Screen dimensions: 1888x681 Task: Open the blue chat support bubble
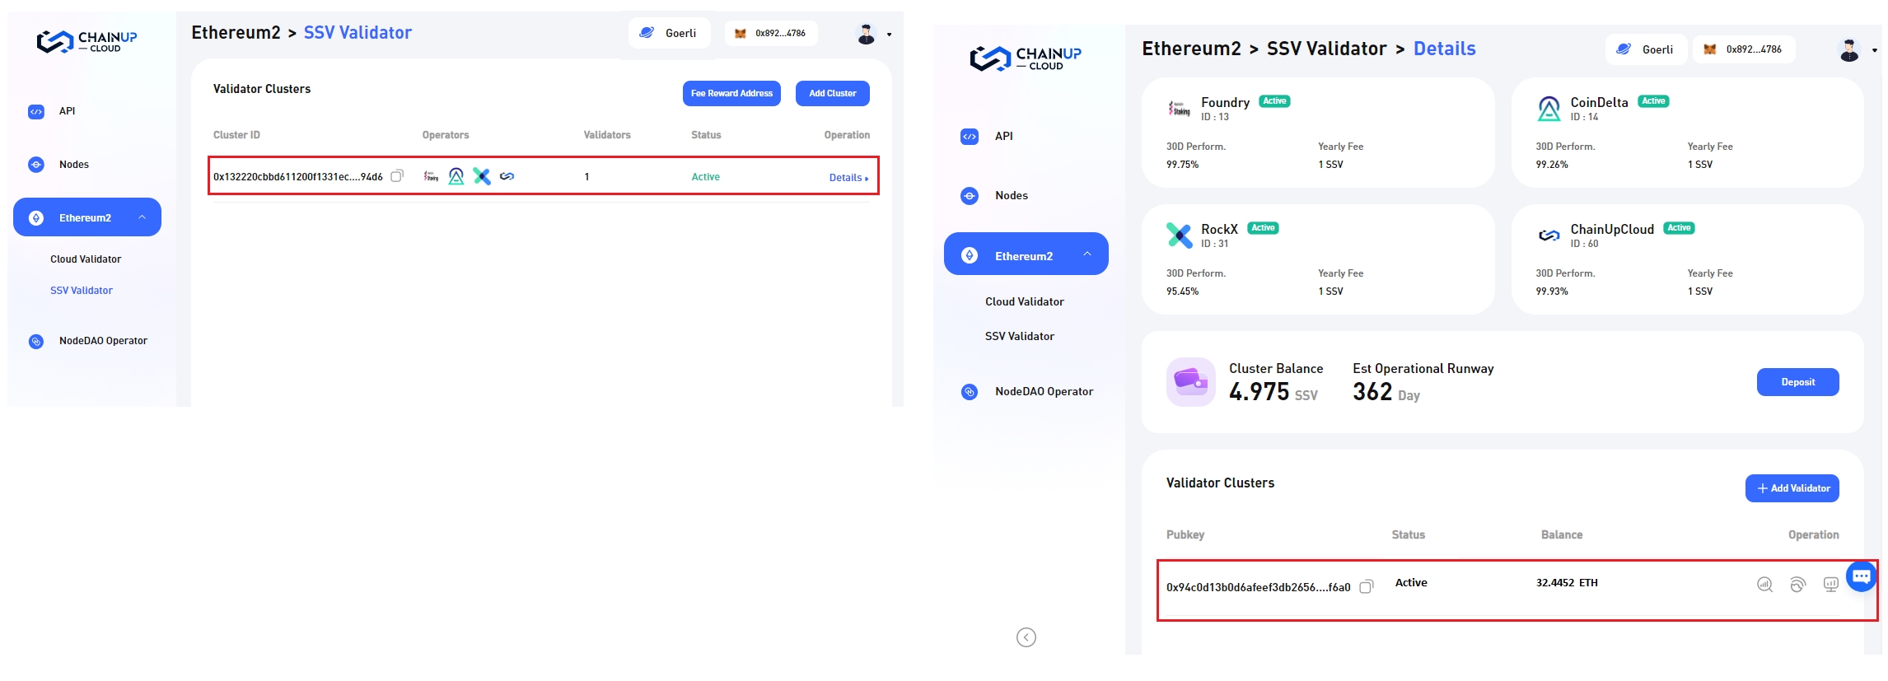(1861, 576)
